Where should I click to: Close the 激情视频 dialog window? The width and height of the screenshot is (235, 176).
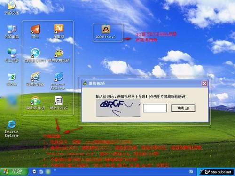(x=204, y=84)
